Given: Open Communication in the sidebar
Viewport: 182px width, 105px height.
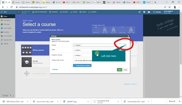Looking at the screenshot, I should click(x=8, y=36).
